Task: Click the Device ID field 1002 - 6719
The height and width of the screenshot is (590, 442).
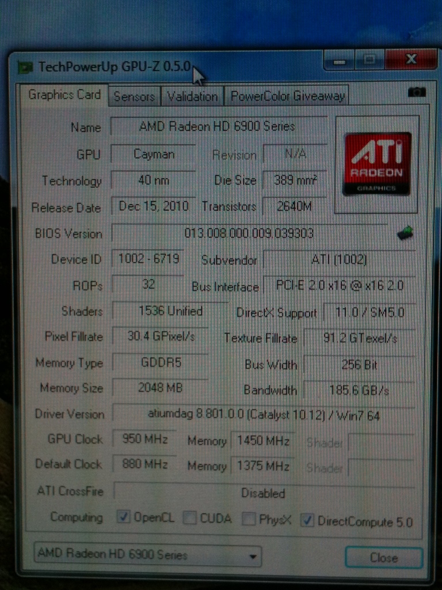Action: point(148,259)
